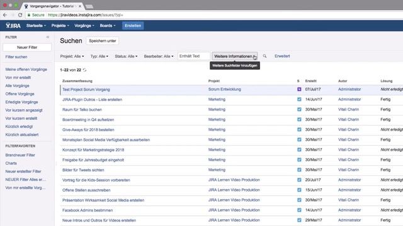The image size is (403, 226).
Task: Click the task icon in Raum für Telko buchen row
Action: 299,109
